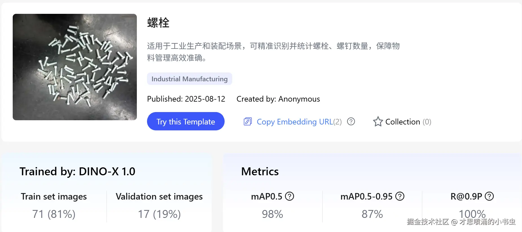Open the bolts preview thumbnail image
The height and width of the screenshot is (232, 522).
point(75,67)
